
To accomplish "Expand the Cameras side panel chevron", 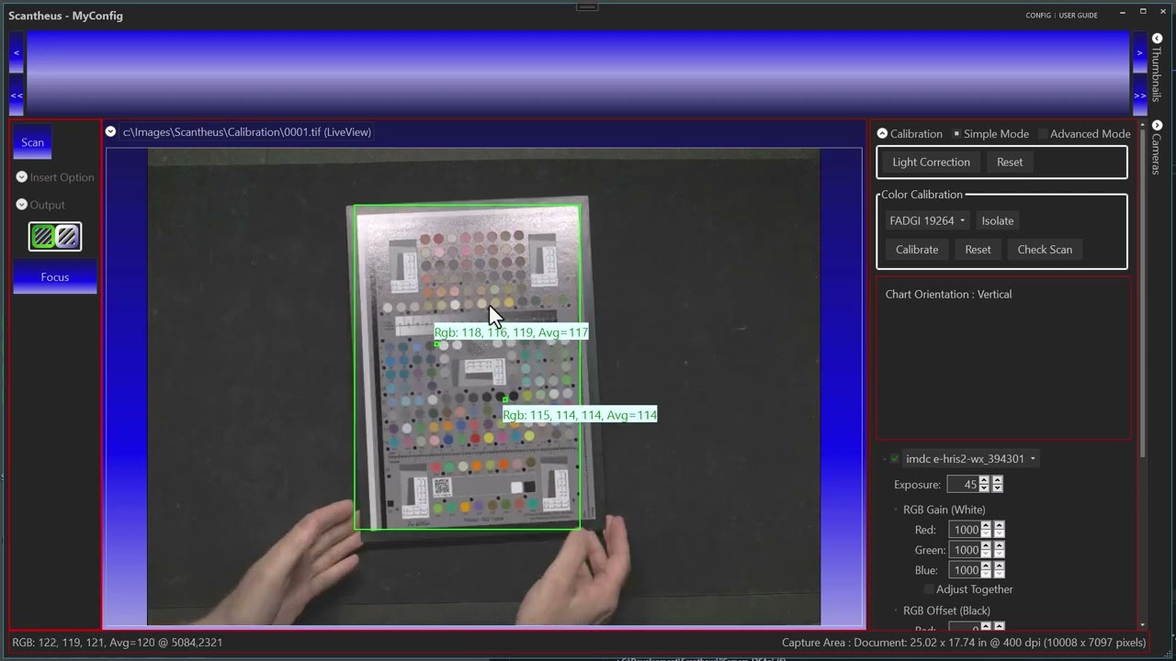I will (x=1157, y=125).
